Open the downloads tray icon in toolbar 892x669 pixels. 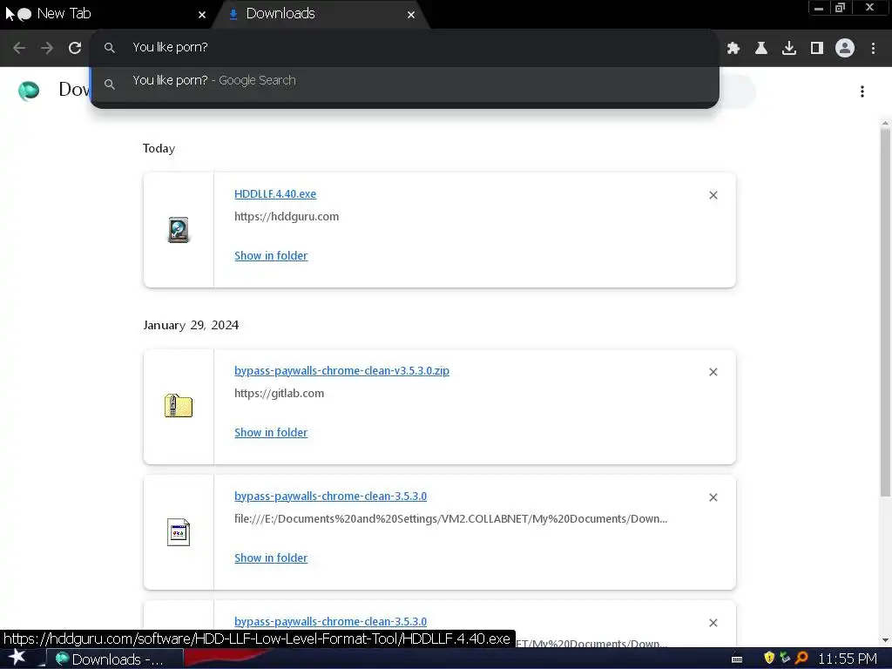[x=789, y=49]
